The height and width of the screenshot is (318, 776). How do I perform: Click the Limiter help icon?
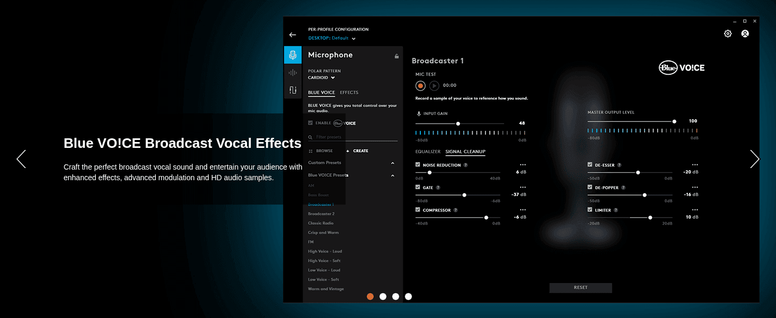coord(615,210)
